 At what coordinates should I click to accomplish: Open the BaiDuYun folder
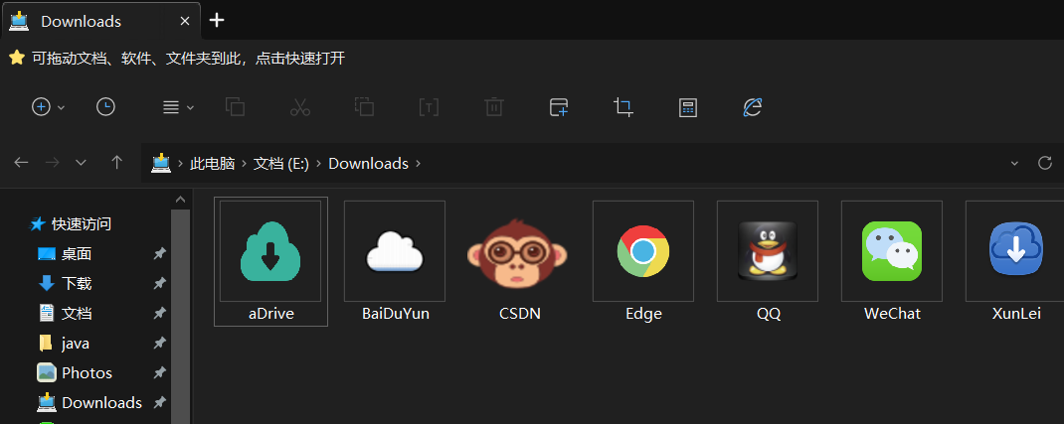[x=395, y=261]
